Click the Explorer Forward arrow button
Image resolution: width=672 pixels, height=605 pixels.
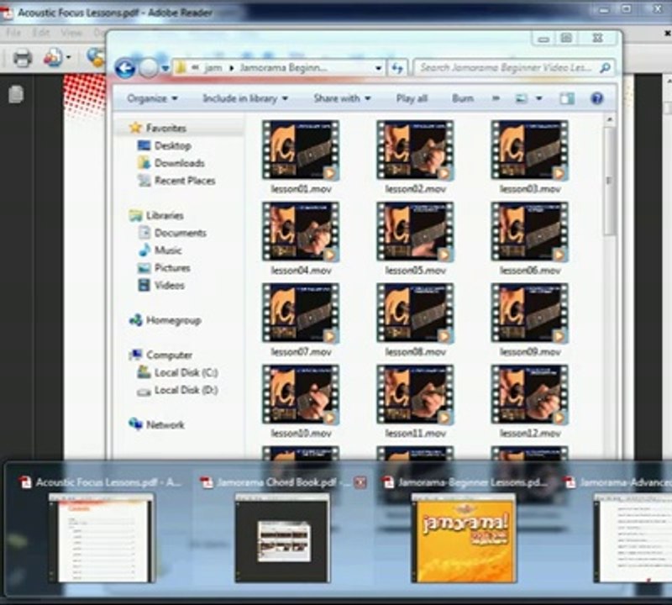point(149,69)
